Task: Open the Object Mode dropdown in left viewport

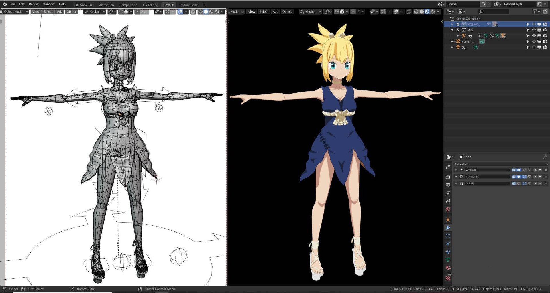Action: pyautogui.click(x=14, y=12)
